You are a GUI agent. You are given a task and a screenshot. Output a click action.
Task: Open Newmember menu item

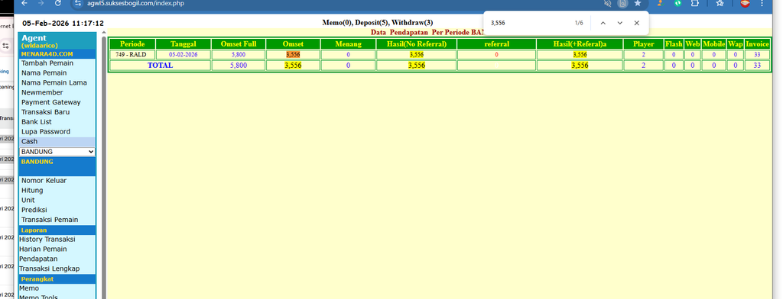point(42,92)
